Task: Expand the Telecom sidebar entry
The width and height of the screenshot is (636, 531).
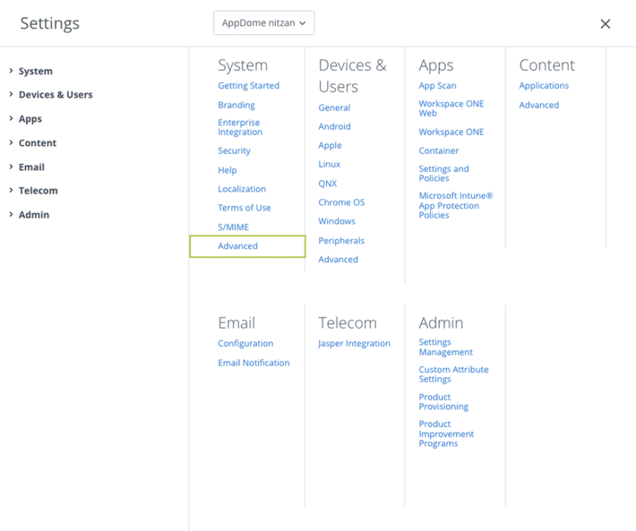Action: (37, 190)
